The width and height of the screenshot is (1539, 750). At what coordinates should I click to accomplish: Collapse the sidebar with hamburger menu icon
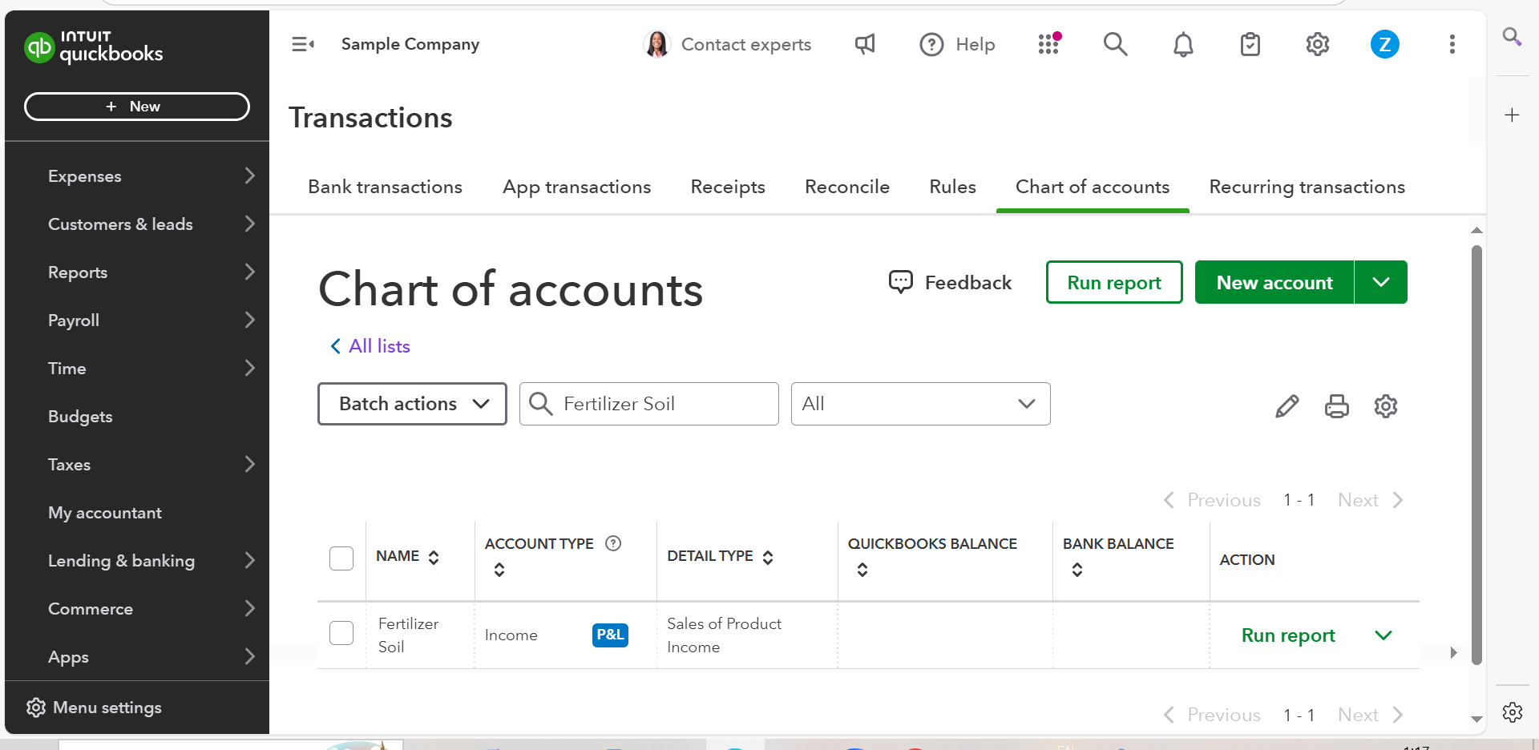click(302, 44)
